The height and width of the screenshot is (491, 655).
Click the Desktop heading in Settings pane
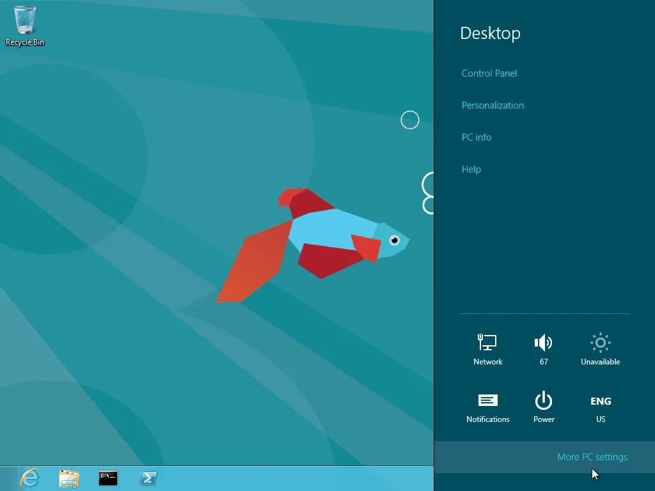490,33
